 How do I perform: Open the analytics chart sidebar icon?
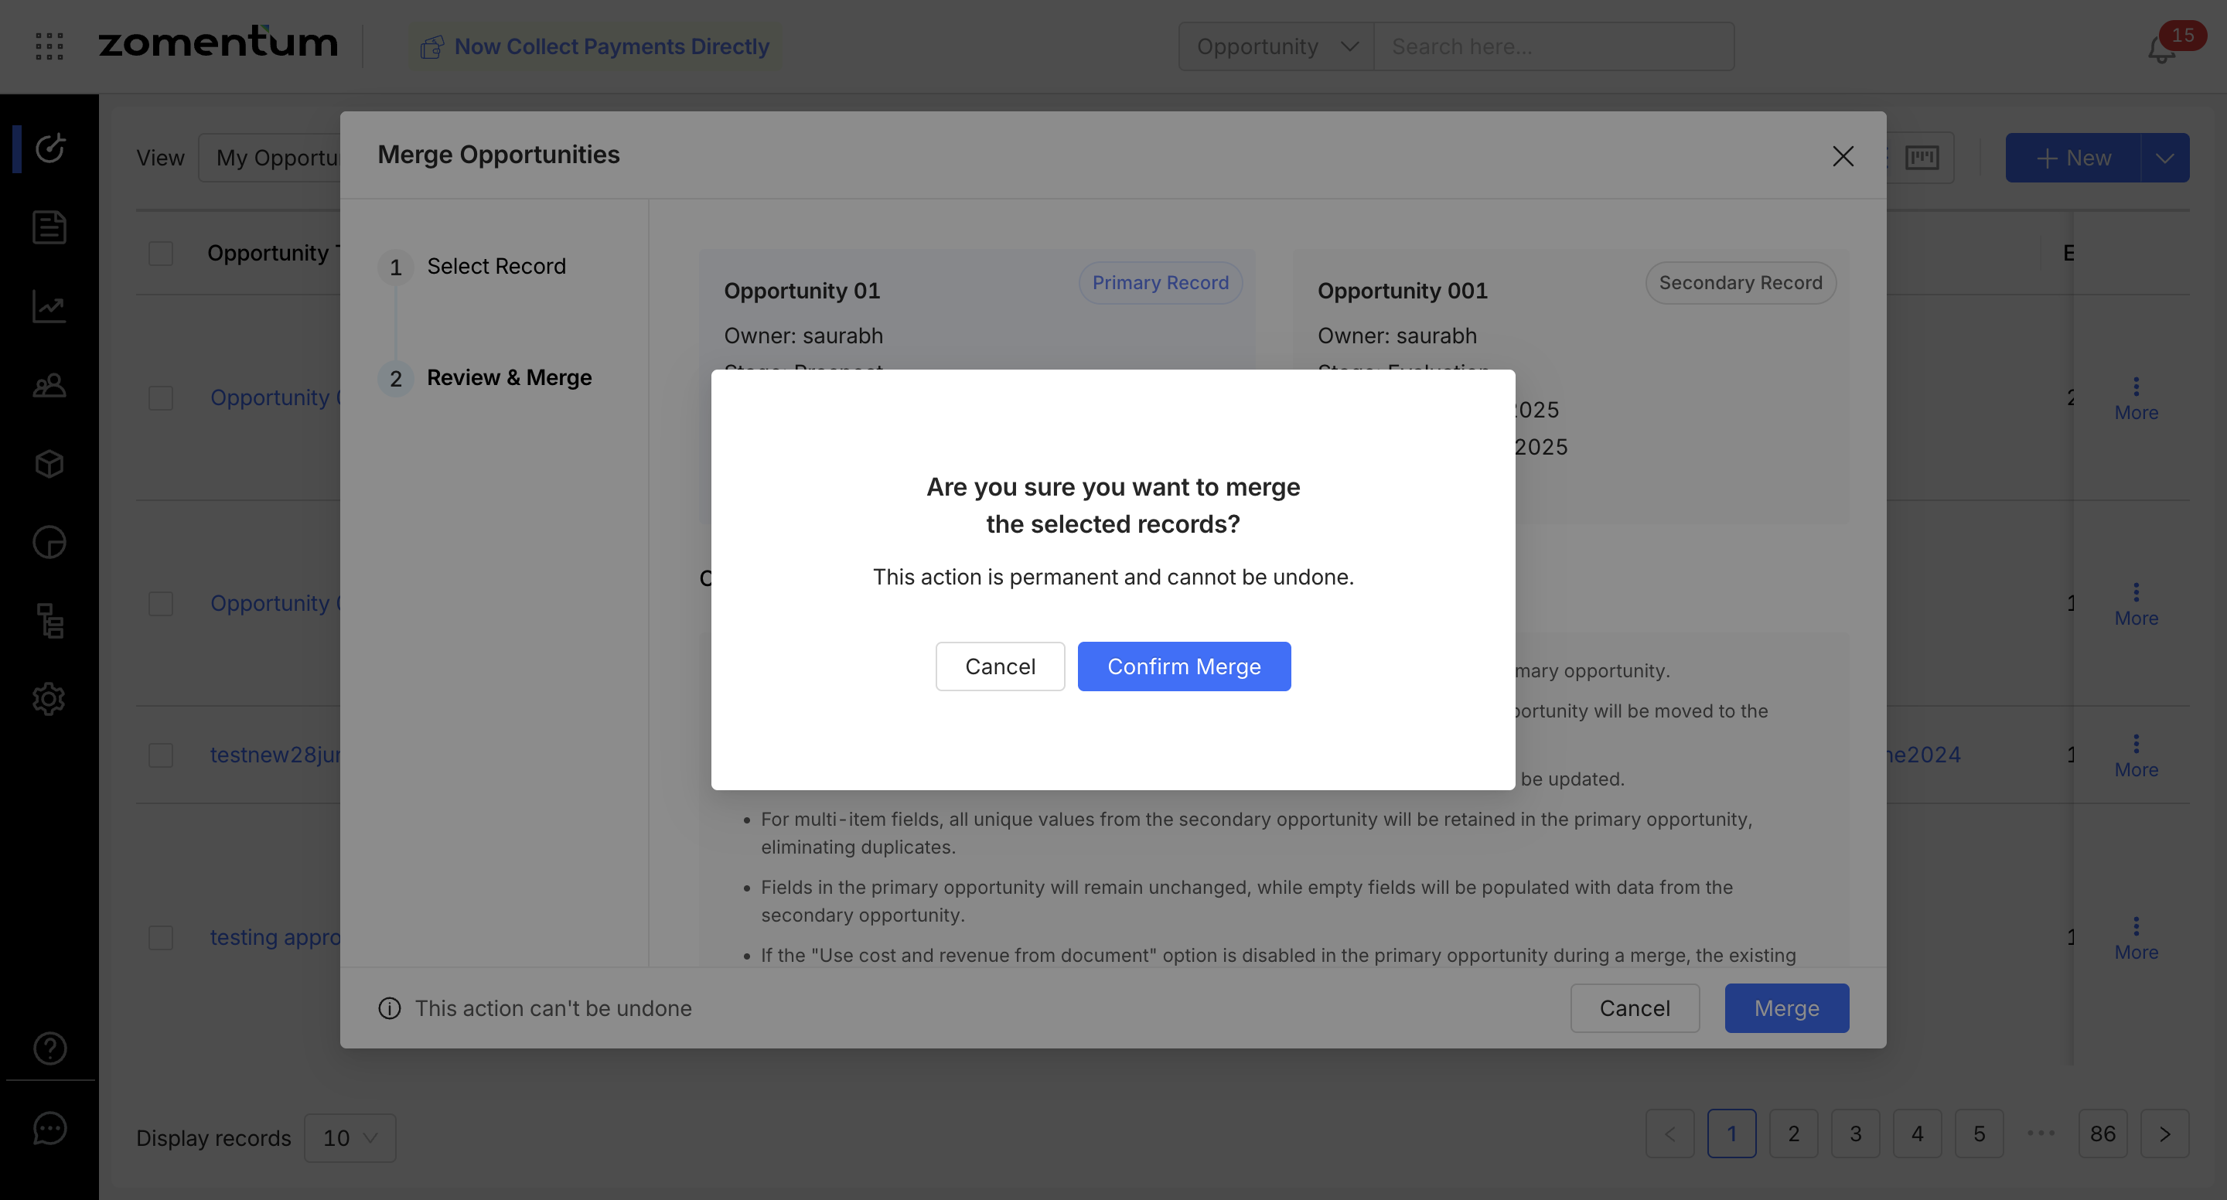click(x=49, y=306)
